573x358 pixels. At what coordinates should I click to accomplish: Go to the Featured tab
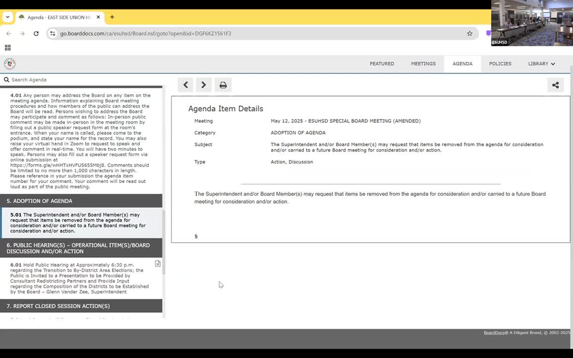tap(382, 64)
